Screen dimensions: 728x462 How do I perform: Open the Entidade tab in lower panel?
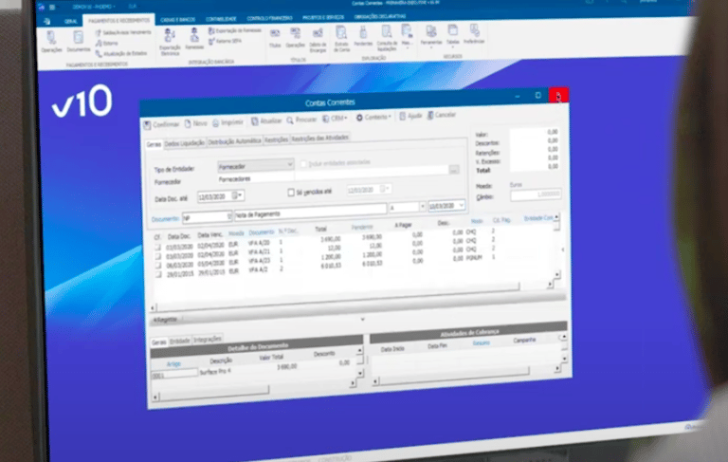[180, 342]
